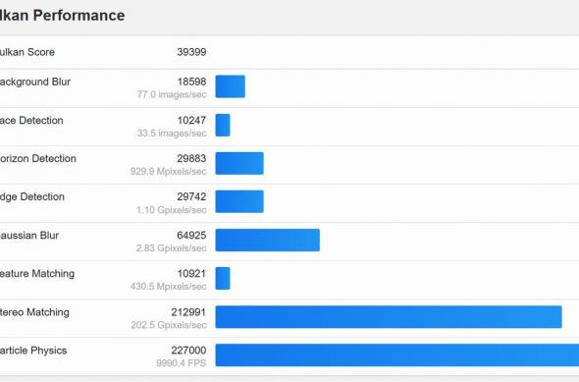Click the '9990.4 FPS' value
Screen dimensions: 579x382
[x=181, y=363]
